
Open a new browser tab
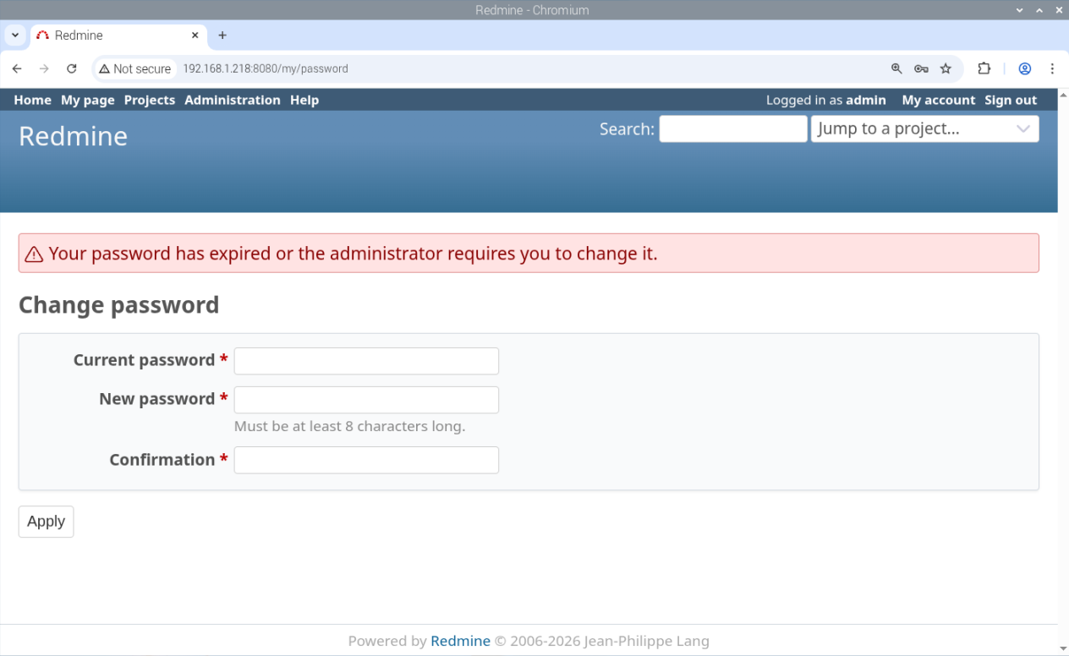[222, 35]
